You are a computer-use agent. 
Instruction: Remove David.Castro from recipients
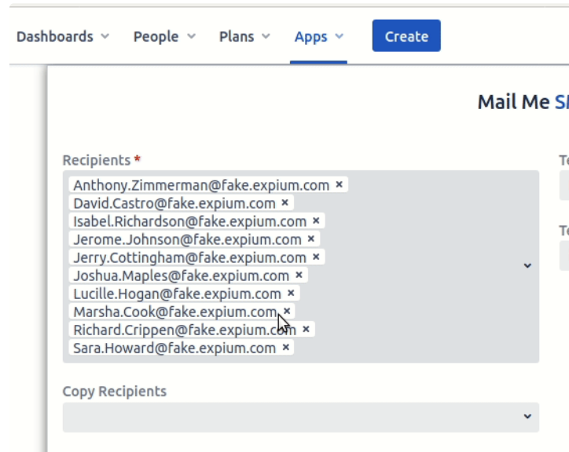click(285, 202)
